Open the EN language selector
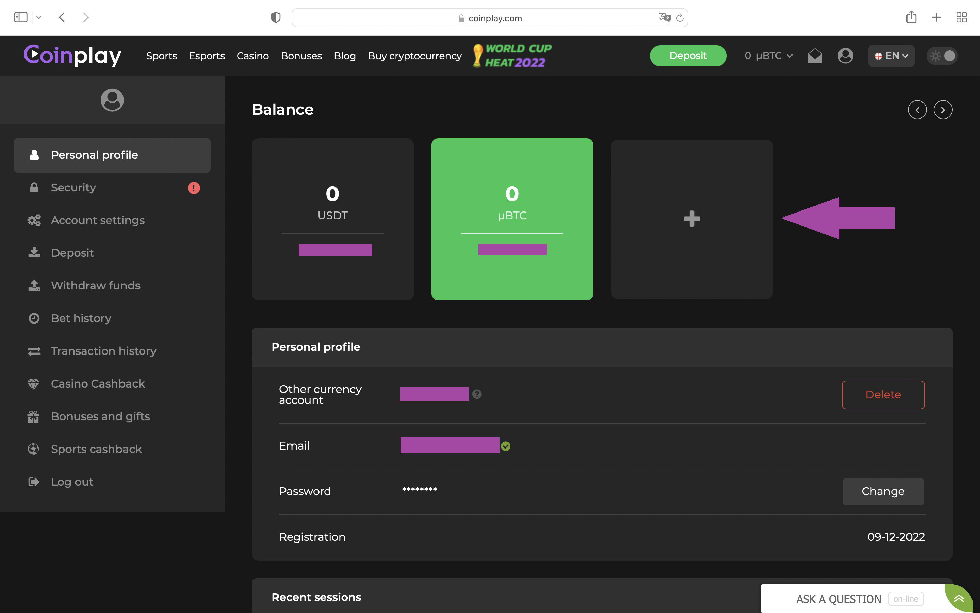The image size is (980, 613). (x=891, y=56)
